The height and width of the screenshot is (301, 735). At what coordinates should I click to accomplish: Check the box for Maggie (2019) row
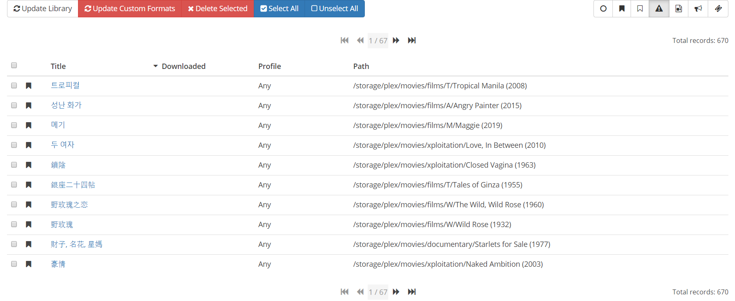(14, 125)
